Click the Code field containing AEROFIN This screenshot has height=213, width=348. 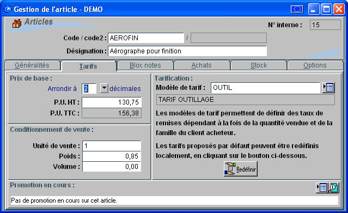pos(146,38)
